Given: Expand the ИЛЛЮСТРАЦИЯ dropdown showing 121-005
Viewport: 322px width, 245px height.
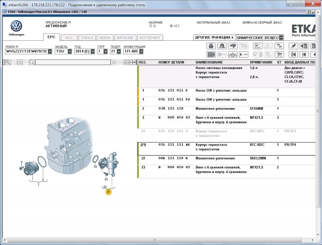Looking at the screenshot, I should tap(141, 51).
